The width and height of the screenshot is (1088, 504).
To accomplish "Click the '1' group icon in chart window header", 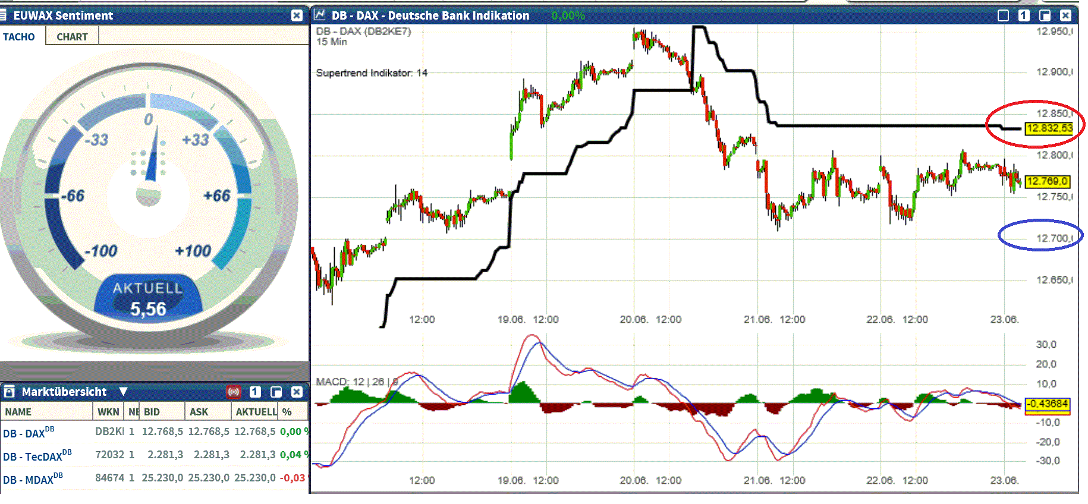I will tap(1024, 15).
